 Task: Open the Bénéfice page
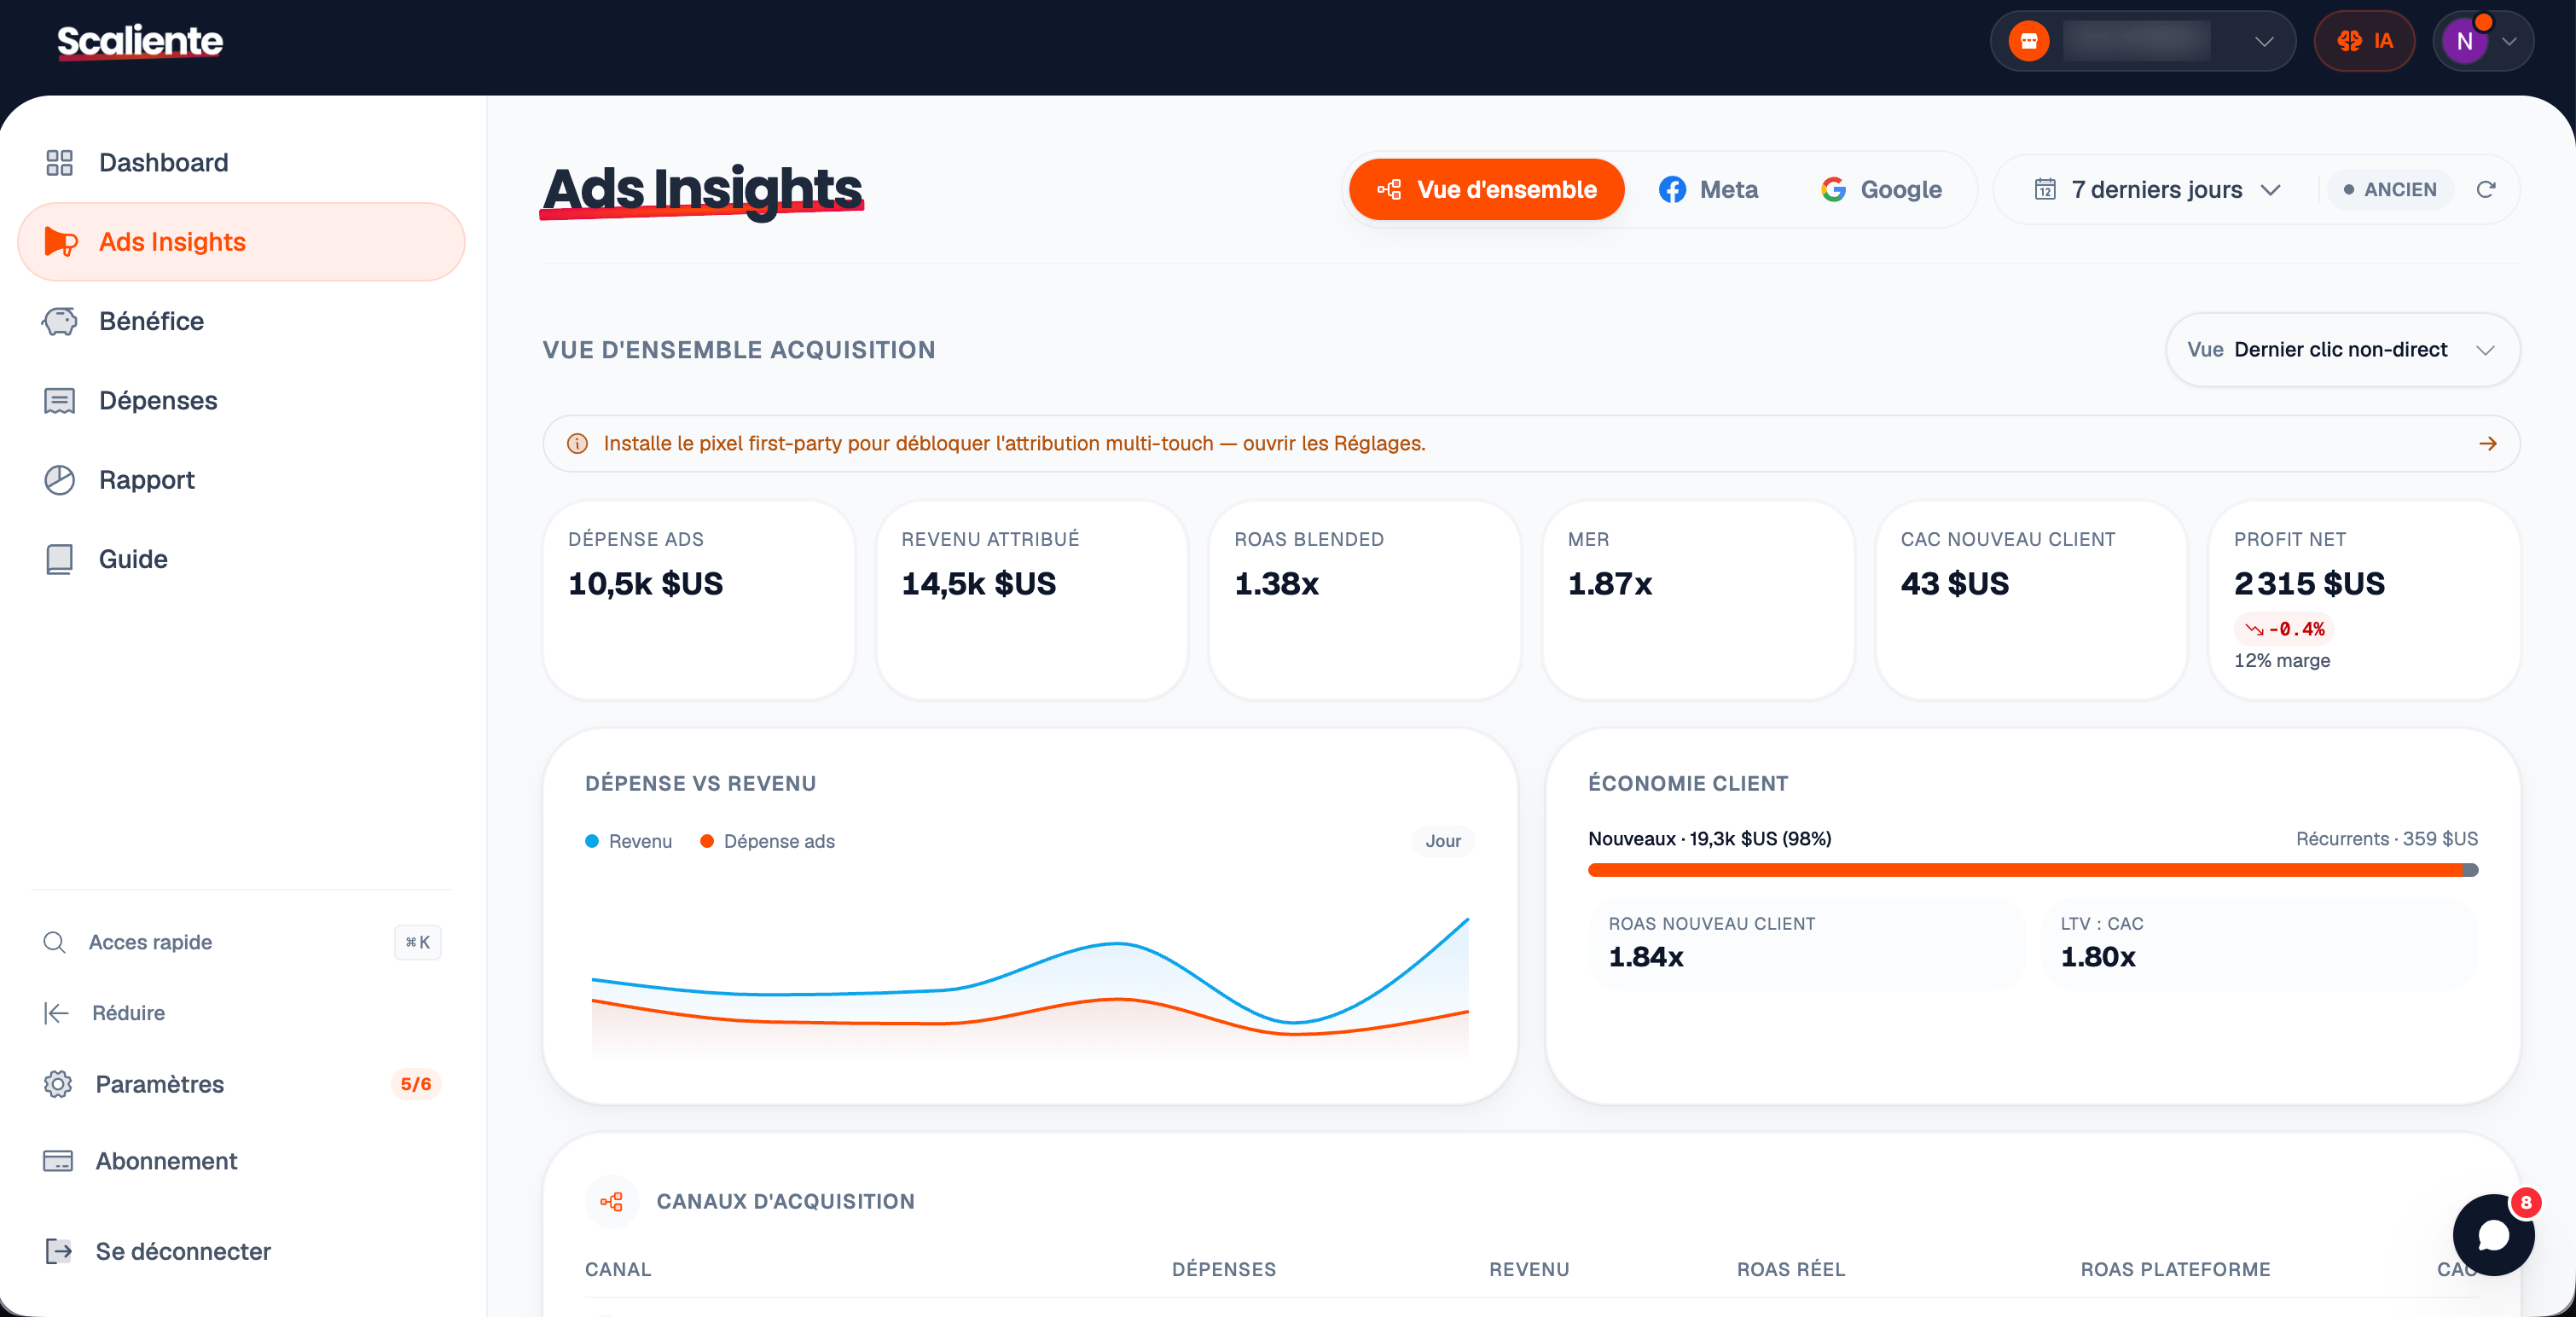(x=241, y=321)
